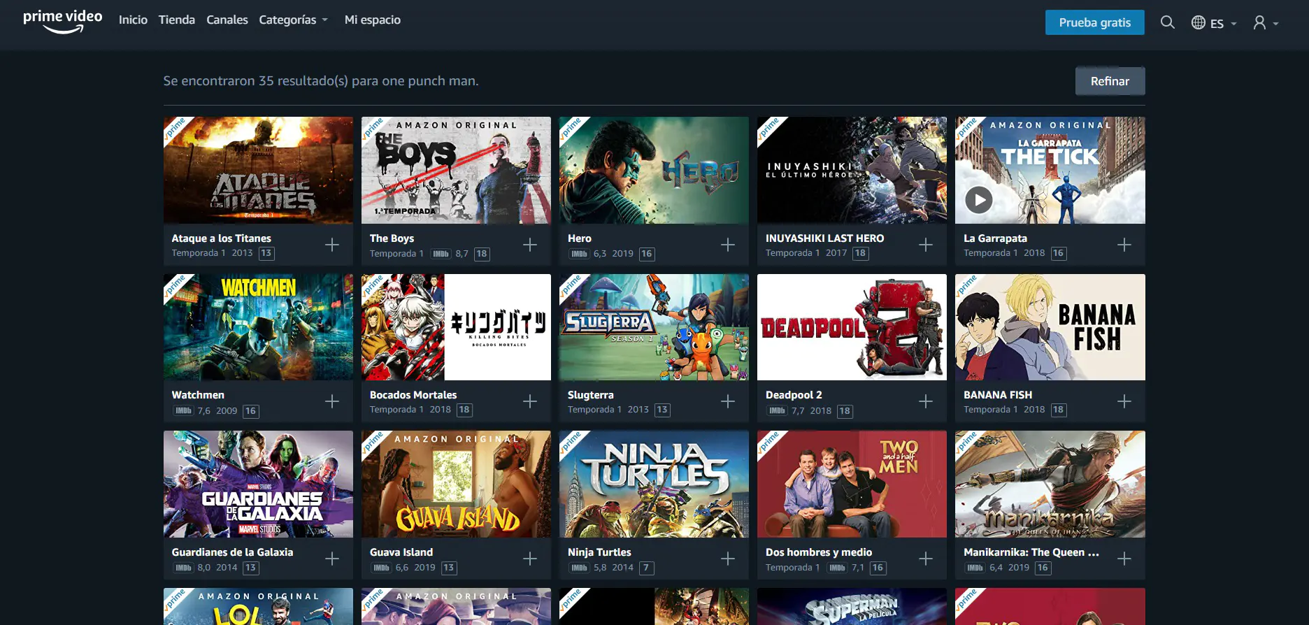Open the user profile menu icon

coord(1266,23)
